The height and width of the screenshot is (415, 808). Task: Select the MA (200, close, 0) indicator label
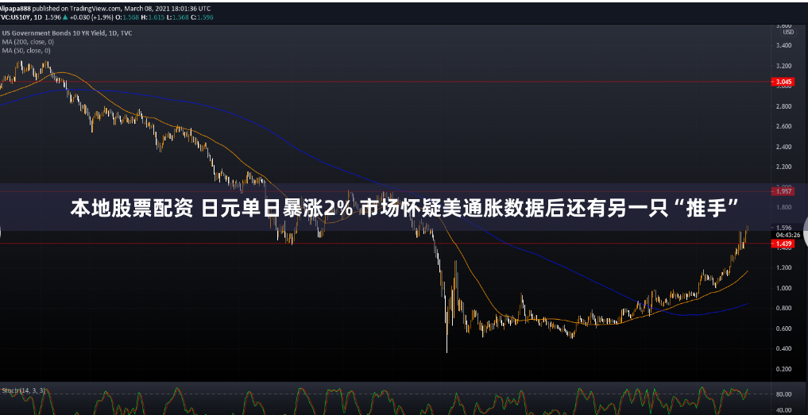28,41
